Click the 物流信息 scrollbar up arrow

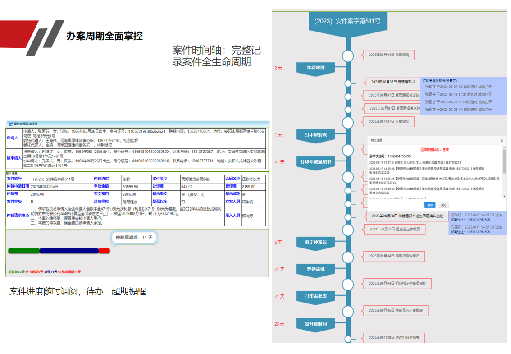[x=505, y=147]
